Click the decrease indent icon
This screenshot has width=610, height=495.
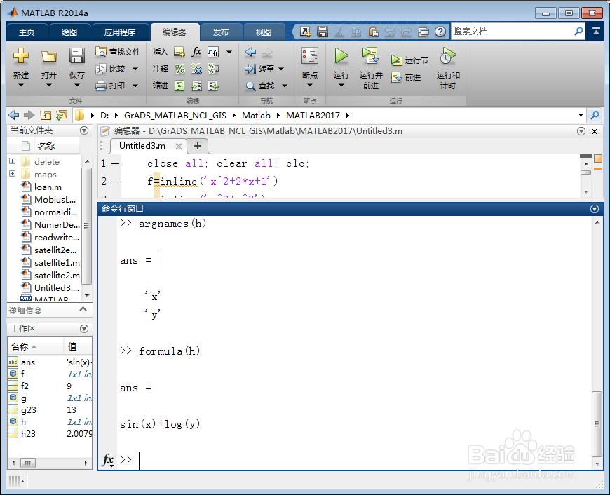[213, 86]
